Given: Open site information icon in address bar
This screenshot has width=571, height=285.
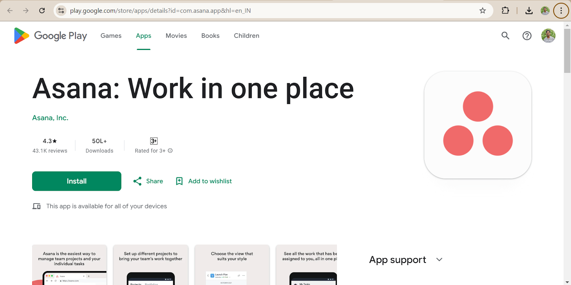Looking at the screenshot, I should (61, 11).
